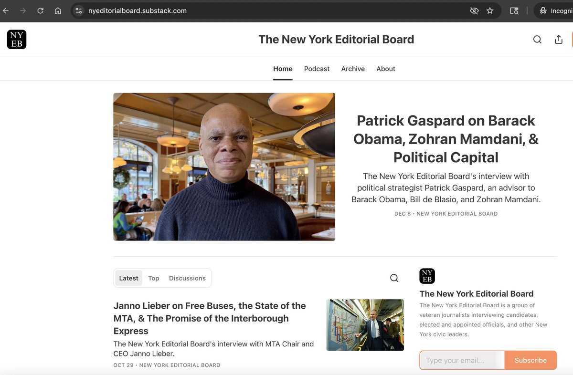Click the Type your email field

pyautogui.click(x=462, y=360)
